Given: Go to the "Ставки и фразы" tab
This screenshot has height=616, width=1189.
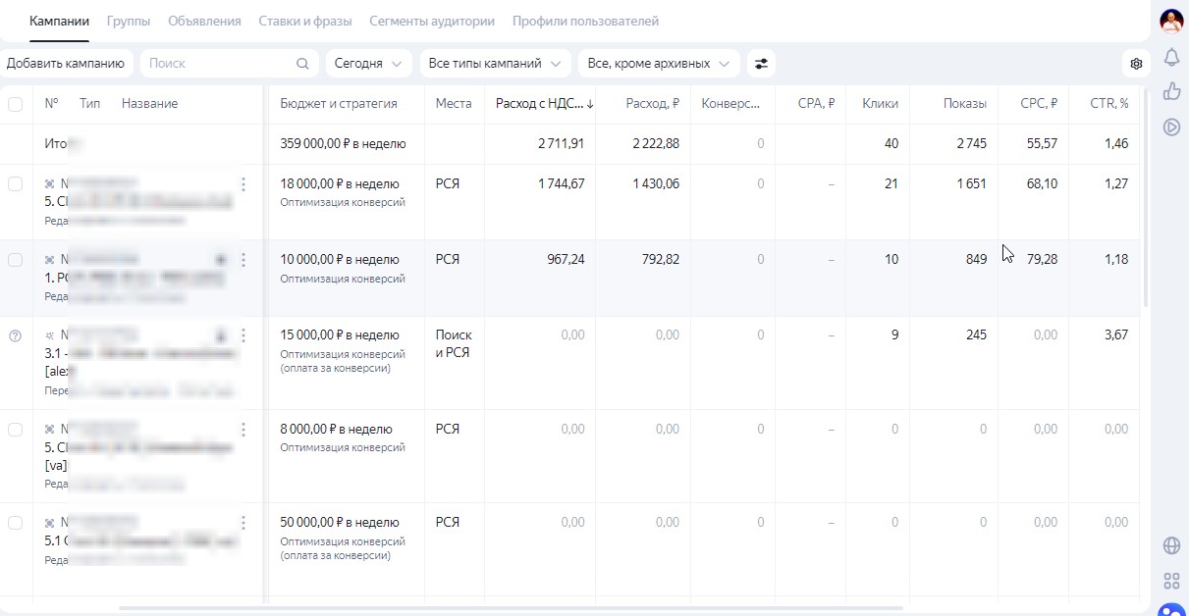Looking at the screenshot, I should click(x=305, y=21).
